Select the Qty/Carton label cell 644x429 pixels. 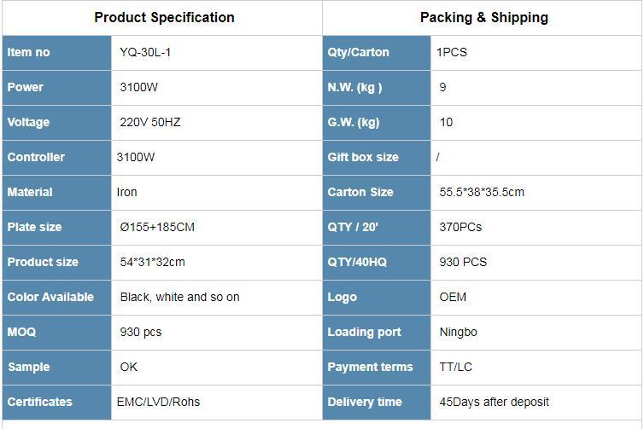377,52
